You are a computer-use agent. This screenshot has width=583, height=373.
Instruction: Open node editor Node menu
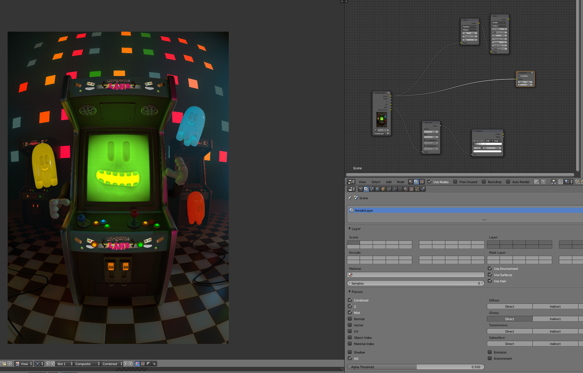(401, 182)
